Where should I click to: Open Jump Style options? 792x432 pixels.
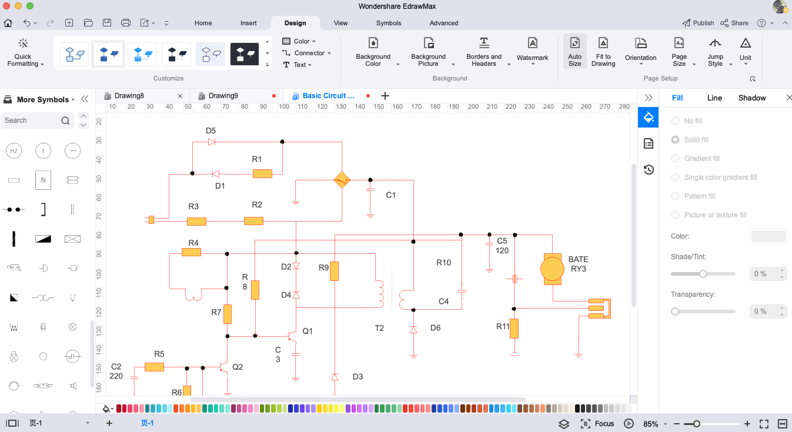[x=715, y=52]
